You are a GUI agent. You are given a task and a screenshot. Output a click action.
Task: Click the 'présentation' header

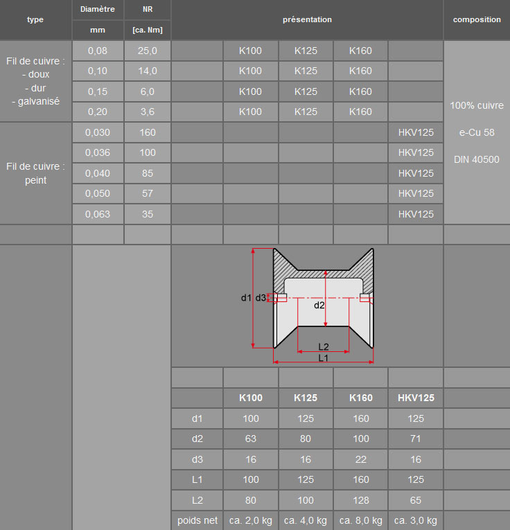click(x=307, y=19)
